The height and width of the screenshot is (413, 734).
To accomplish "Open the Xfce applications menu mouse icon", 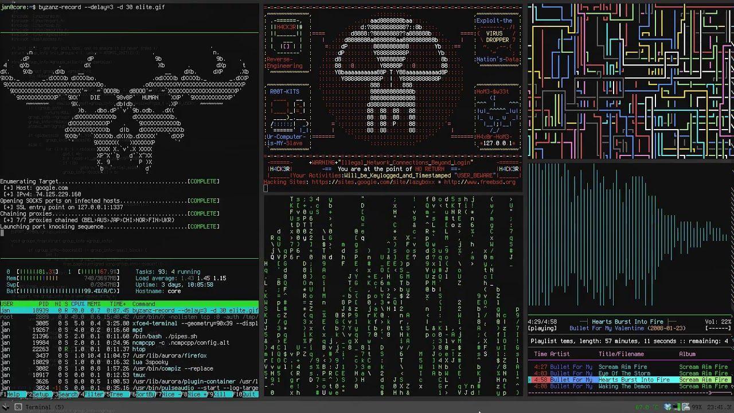I will tap(6, 407).
